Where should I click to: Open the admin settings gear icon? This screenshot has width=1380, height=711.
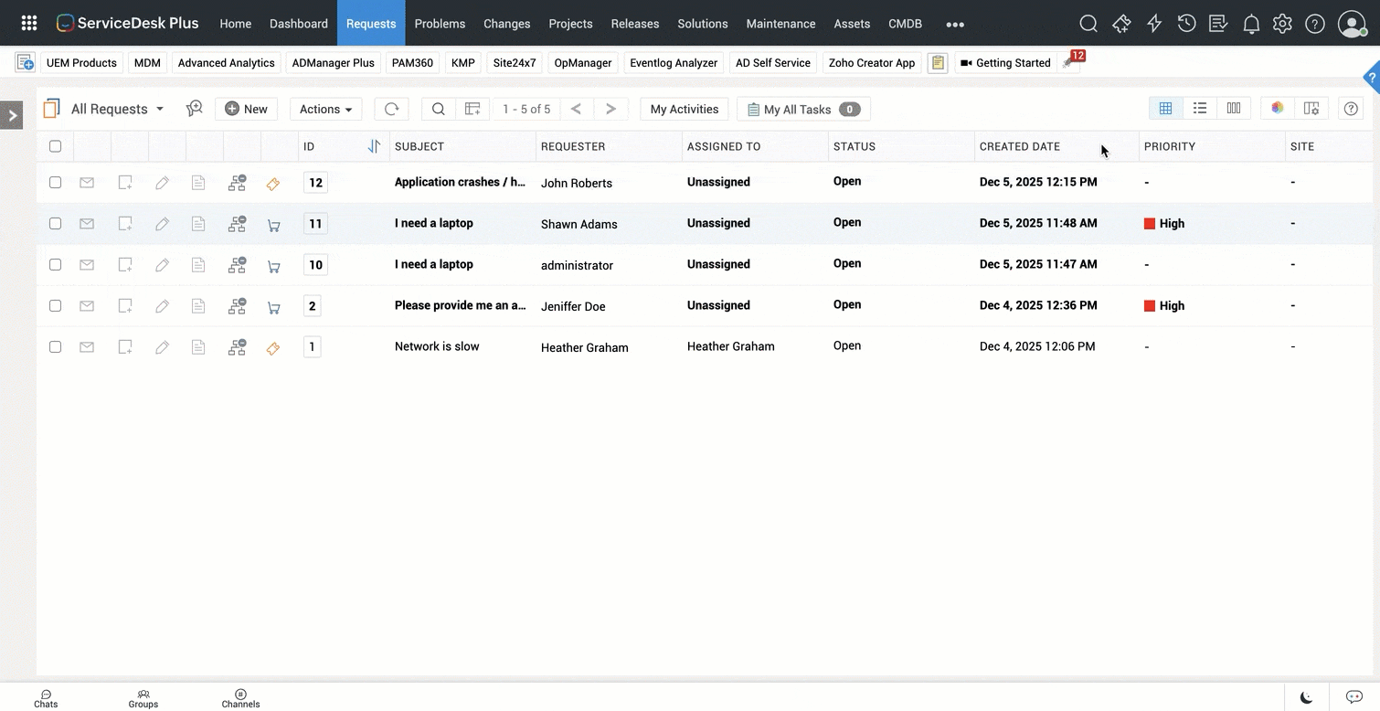pos(1282,24)
